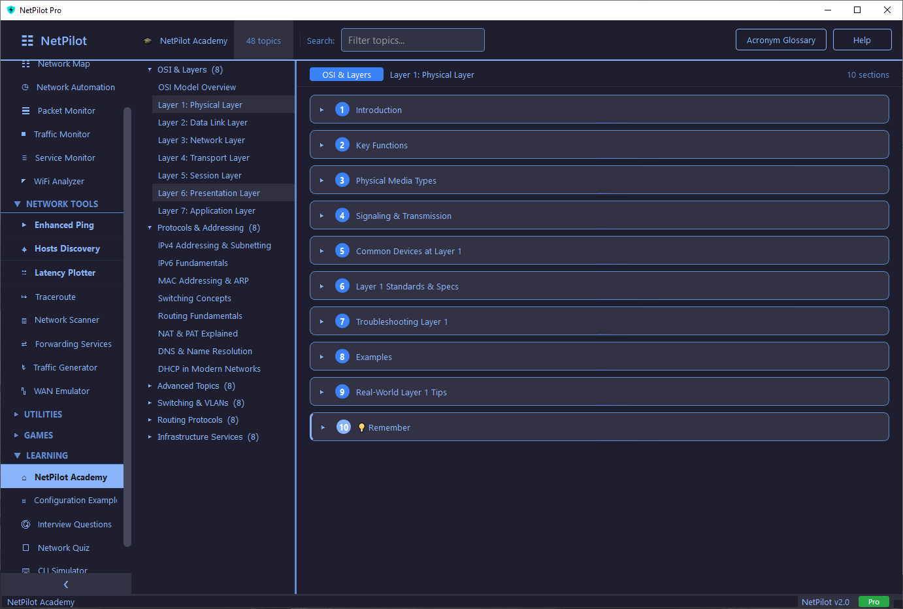Click the Traceroute icon in sidebar
Image resolution: width=903 pixels, height=609 pixels.
[x=24, y=297]
